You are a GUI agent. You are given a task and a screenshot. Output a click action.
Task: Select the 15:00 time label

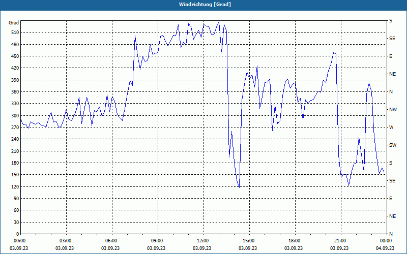tap(249, 241)
